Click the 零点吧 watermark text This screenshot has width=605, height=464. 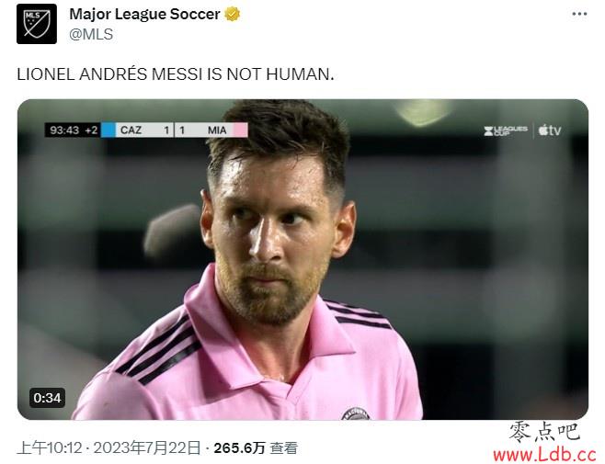click(x=544, y=432)
